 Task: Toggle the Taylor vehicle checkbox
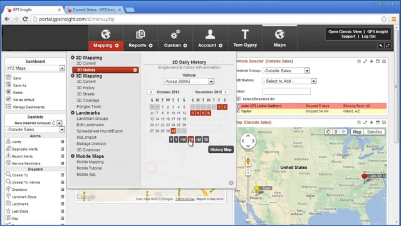point(238,111)
